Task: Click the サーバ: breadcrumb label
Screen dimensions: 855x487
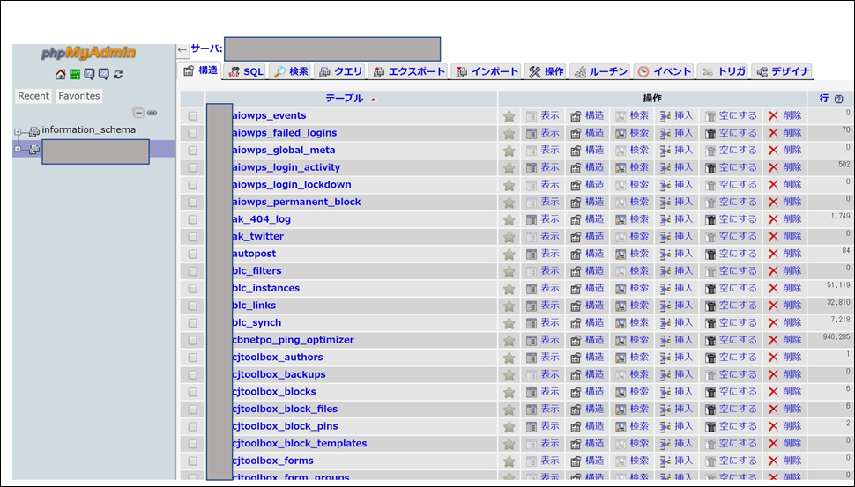Action: (206, 49)
